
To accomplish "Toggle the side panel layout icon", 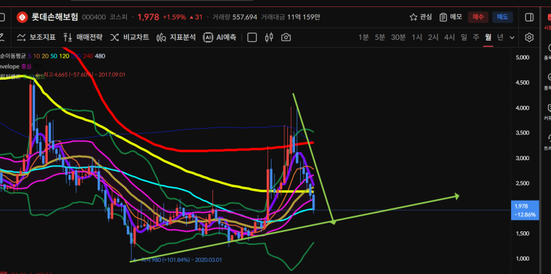I will click(529, 17).
